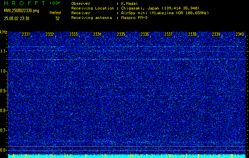This screenshot has width=249, height=158.
Task: Click the Observer field label
Action: click(x=81, y=4)
